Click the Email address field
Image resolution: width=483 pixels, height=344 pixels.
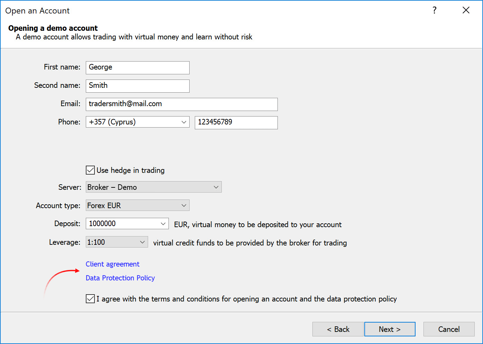coord(182,104)
